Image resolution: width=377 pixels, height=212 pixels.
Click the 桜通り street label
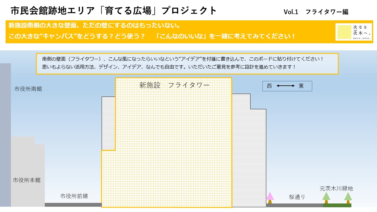297,197
